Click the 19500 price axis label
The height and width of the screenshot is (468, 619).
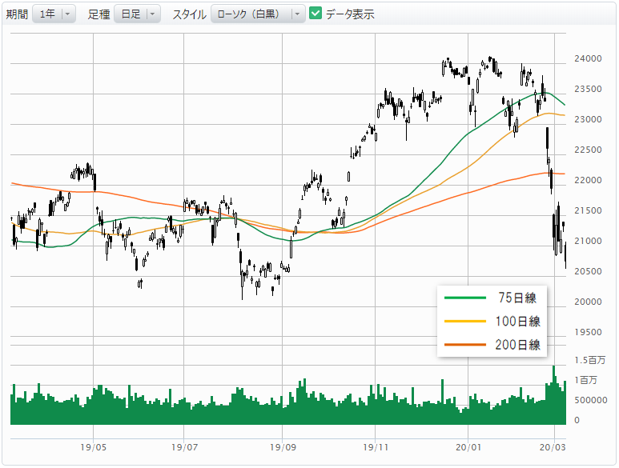point(588,332)
